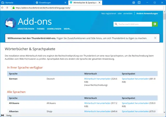166x117 pixels.
Task: Focus the Suche nach Add-ons field
Action: [133, 24]
